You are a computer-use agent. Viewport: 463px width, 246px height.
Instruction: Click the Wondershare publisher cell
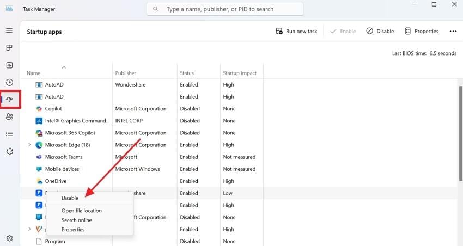point(130,85)
